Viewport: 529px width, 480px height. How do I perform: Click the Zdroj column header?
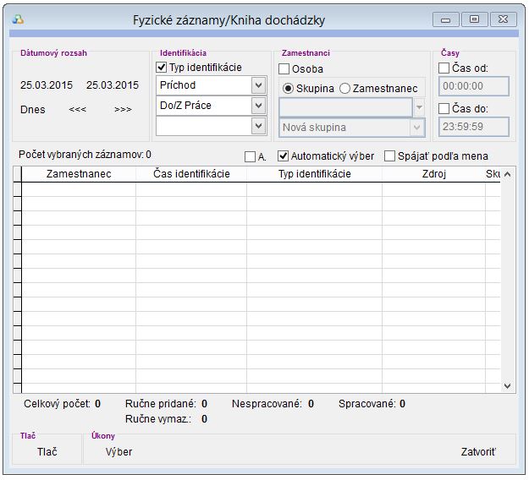434,174
